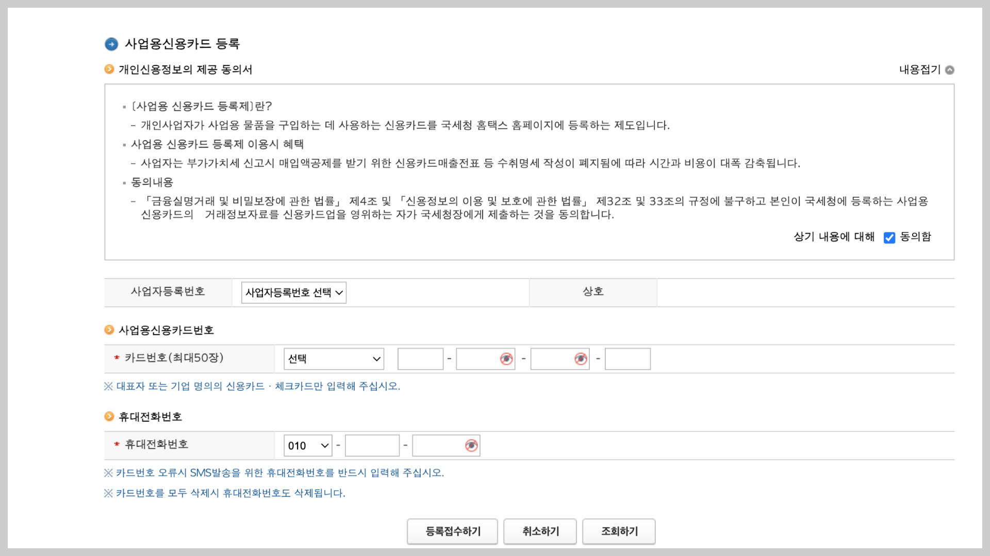The image size is (990, 556).
Task: Click the orange bullet icon beside 개인신용정보의 제공 동의서
Action: coord(109,69)
